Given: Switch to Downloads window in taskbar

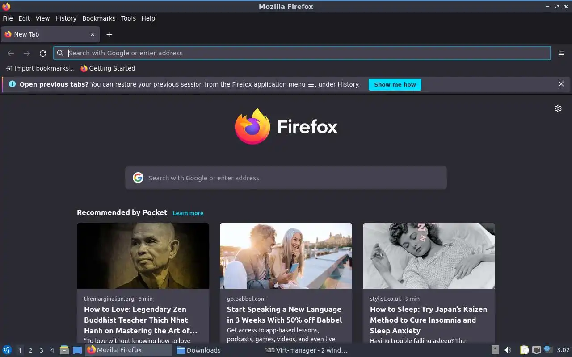Looking at the screenshot, I should 217,350.
